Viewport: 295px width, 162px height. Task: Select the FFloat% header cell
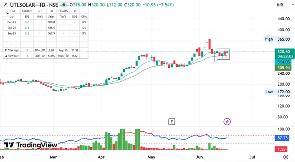[63, 11]
